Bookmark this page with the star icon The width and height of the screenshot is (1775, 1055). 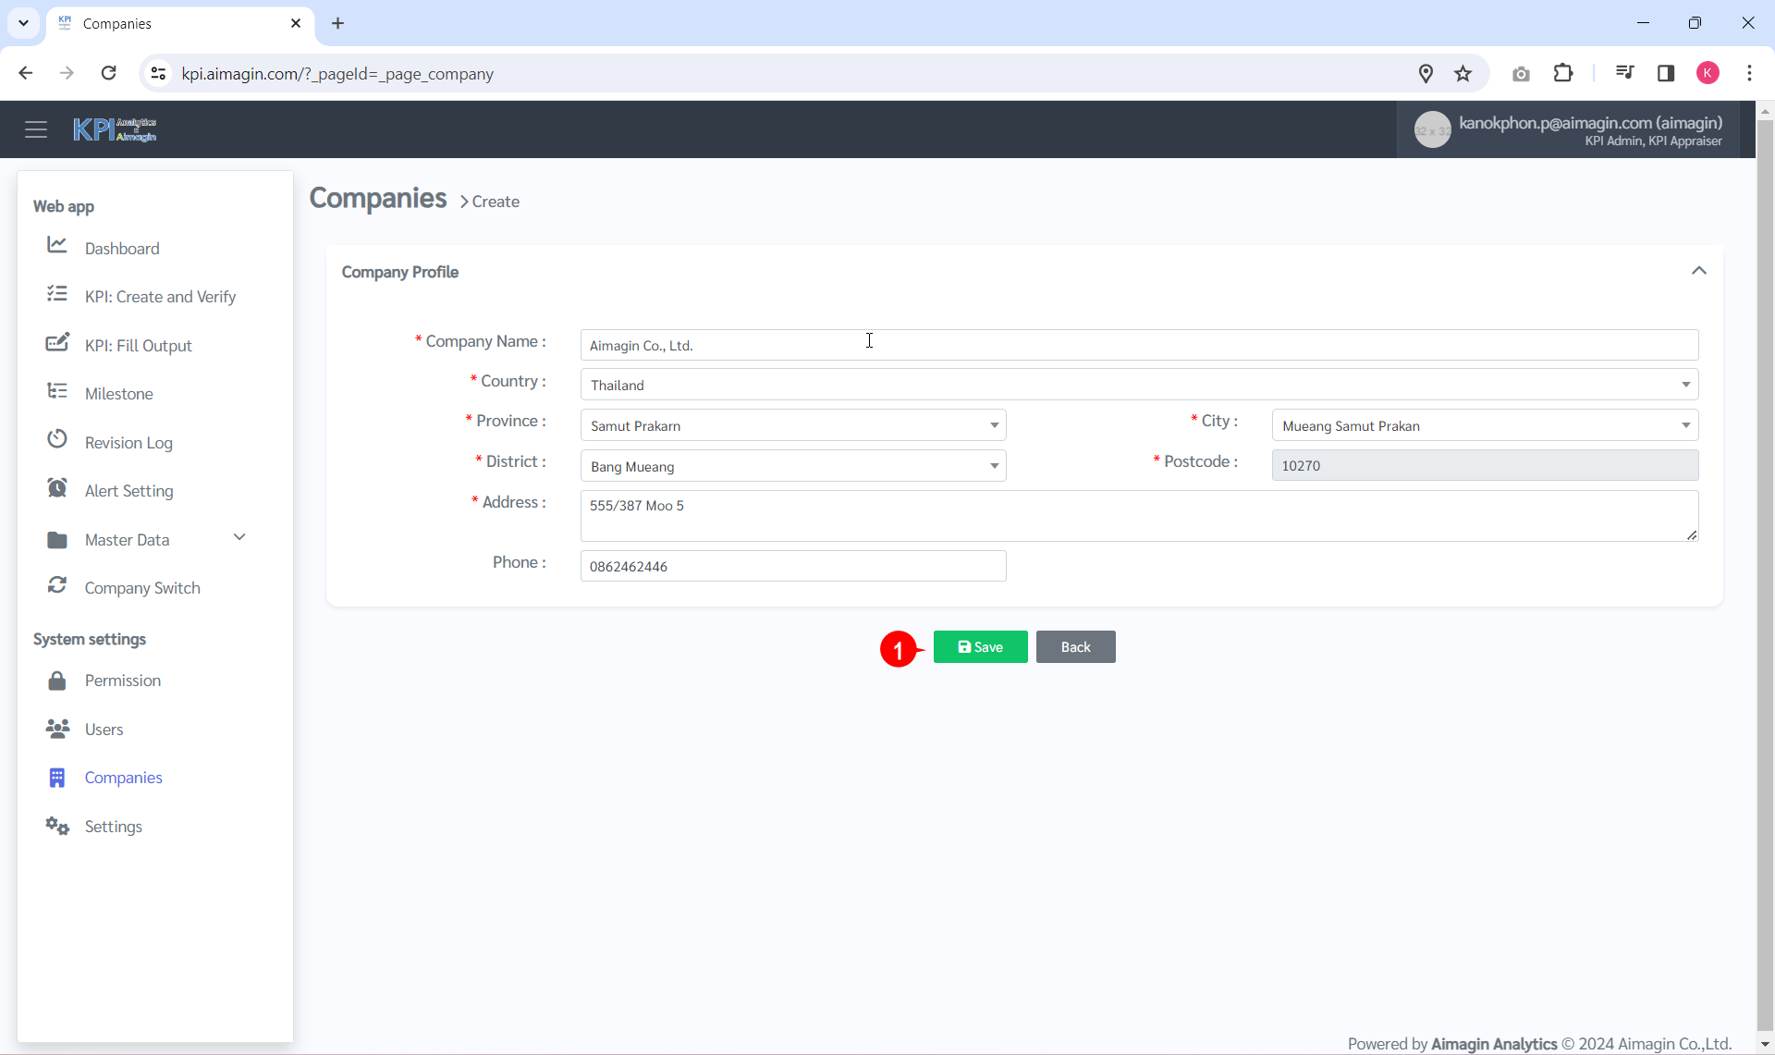[x=1463, y=73]
